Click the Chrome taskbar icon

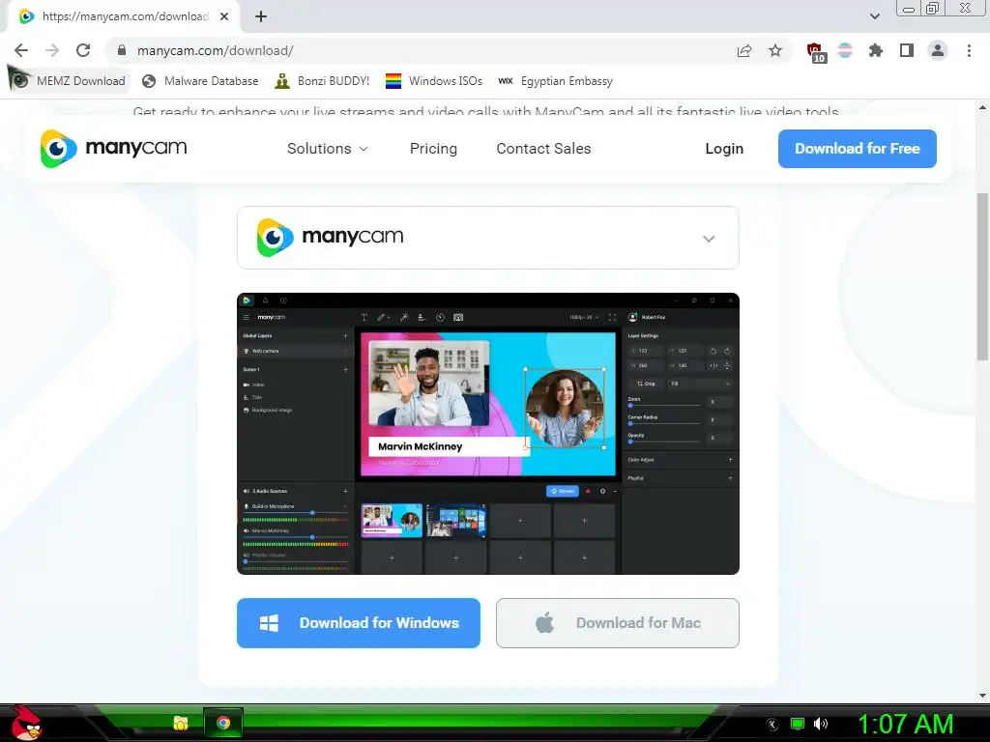click(223, 723)
